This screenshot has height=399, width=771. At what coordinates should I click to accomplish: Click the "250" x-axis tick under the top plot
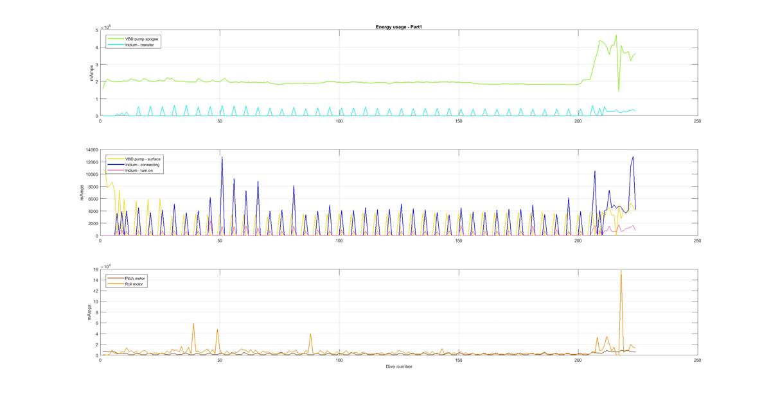[697, 121]
